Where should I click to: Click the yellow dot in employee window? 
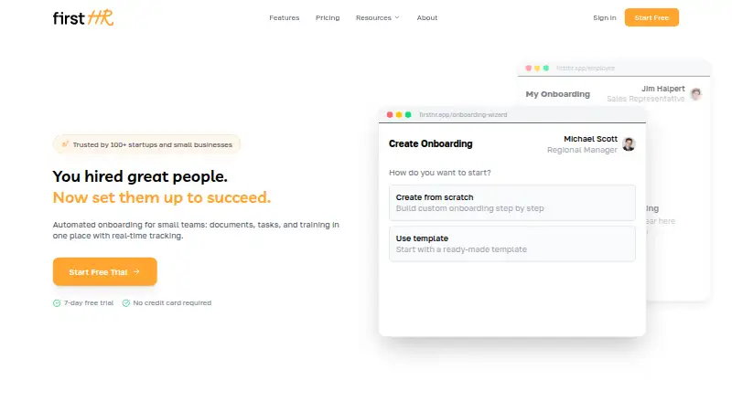pyautogui.click(x=537, y=69)
